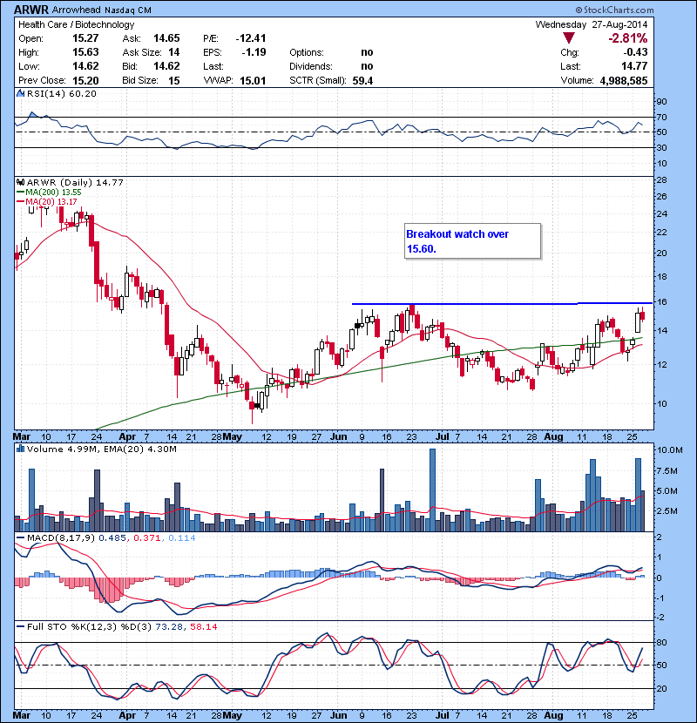
Task: Click the Jun label on price chart axis
Action: pyautogui.click(x=338, y=436)
